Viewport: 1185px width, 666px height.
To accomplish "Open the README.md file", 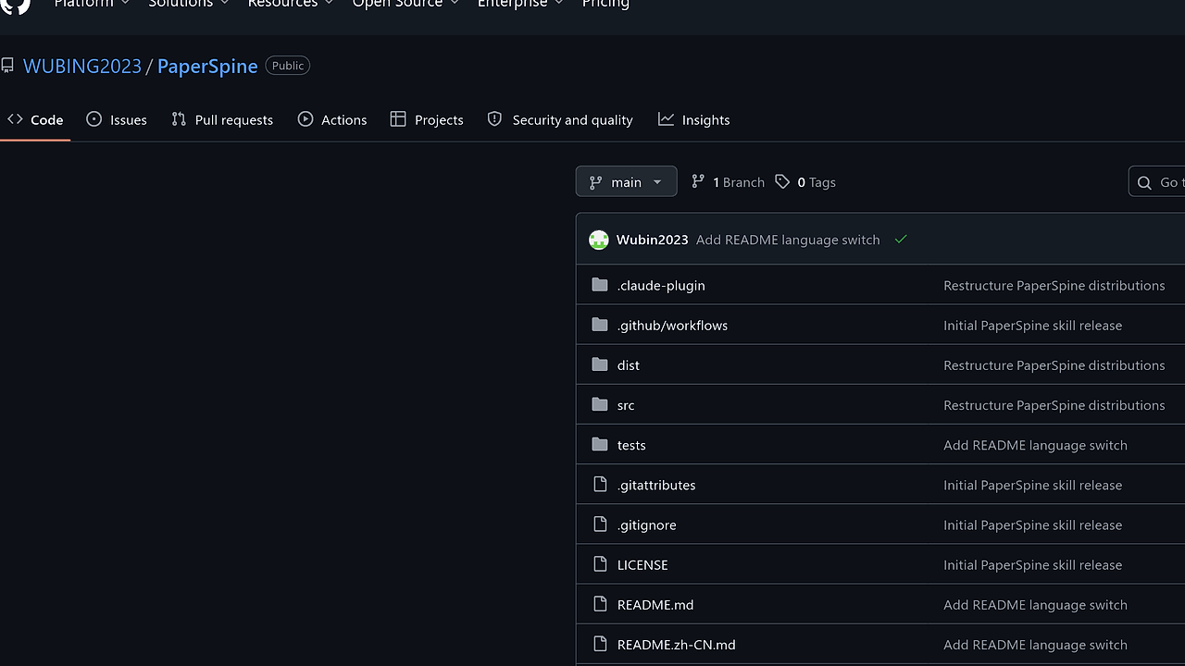I will coord(655,604).
